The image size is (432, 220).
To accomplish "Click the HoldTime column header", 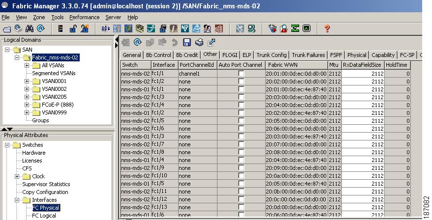I will pyautogui.click(x=397, y=65).
